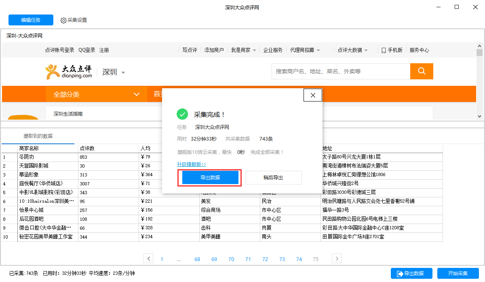Select cell 冬阴功
The height and width of the screenshot is (282, 485).
48,157
